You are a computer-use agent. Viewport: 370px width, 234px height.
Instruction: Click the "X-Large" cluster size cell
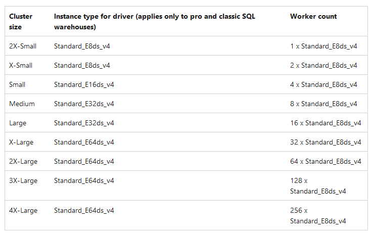point(21,142)
